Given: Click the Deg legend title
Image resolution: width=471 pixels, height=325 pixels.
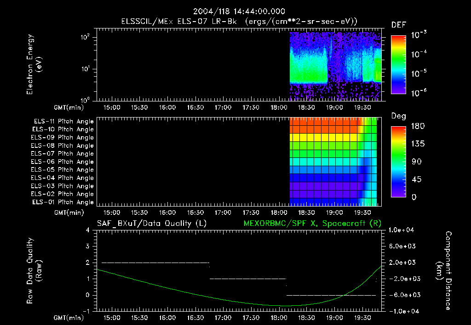Looking at the screenshot, I should [x=399, y=116].
